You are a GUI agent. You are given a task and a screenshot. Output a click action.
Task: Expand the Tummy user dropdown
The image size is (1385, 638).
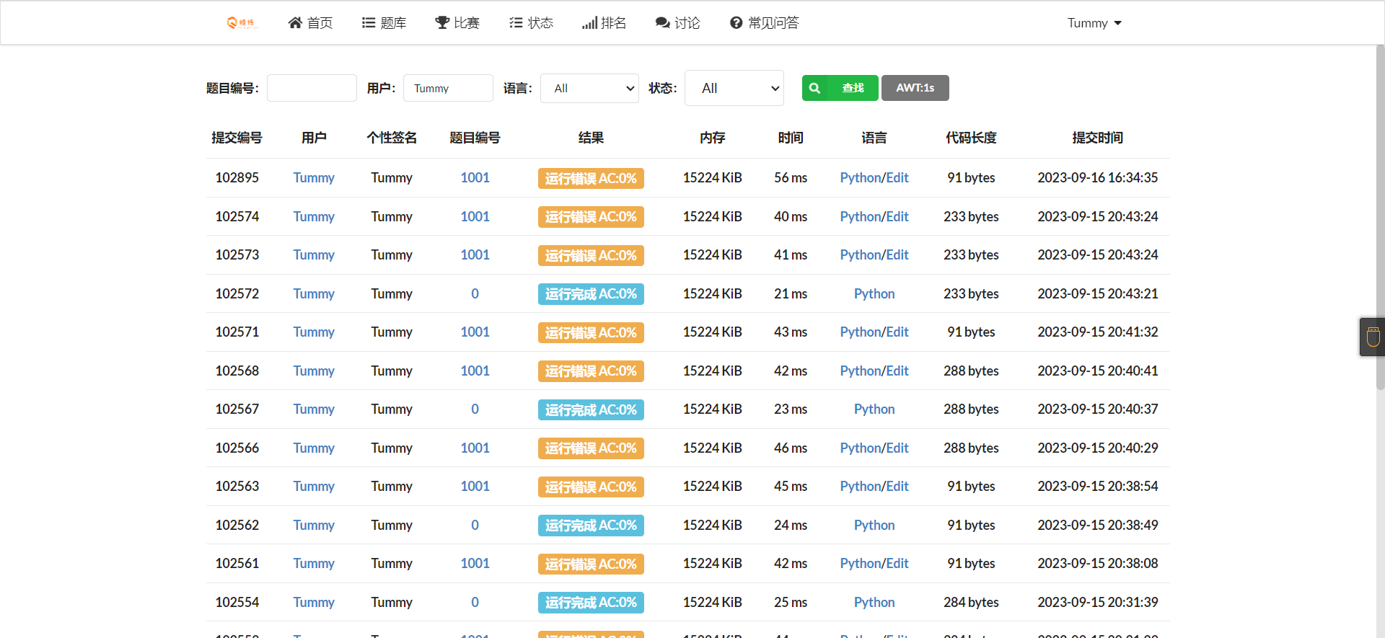tap(1094, 23)
